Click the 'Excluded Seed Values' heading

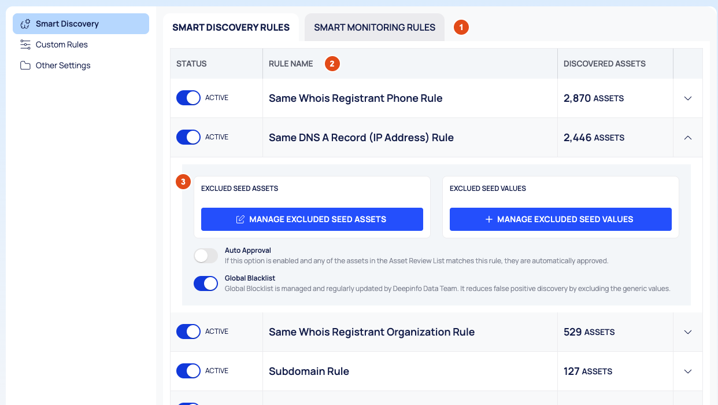(488, 189)
